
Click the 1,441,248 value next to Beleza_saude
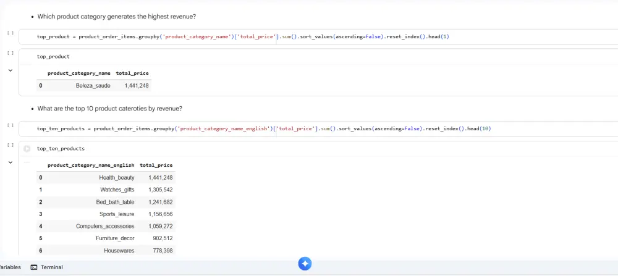pos(137,85)
